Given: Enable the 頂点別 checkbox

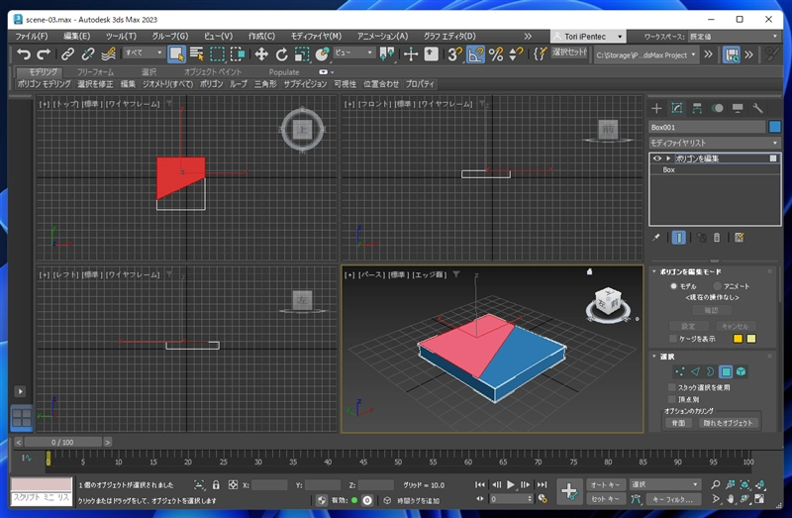Looking at the screenshot, I should tap(672, 399).
